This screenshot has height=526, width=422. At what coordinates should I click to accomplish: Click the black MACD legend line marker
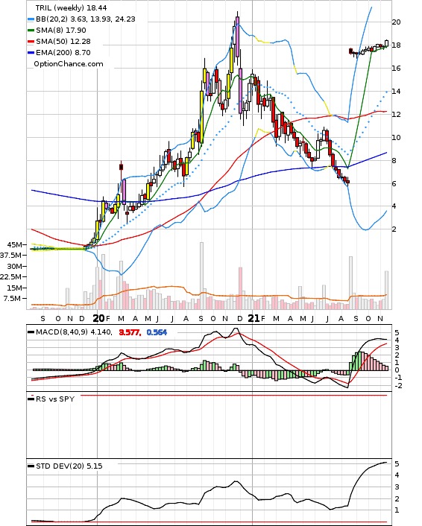pyautogui.click(x=31, y=332)
